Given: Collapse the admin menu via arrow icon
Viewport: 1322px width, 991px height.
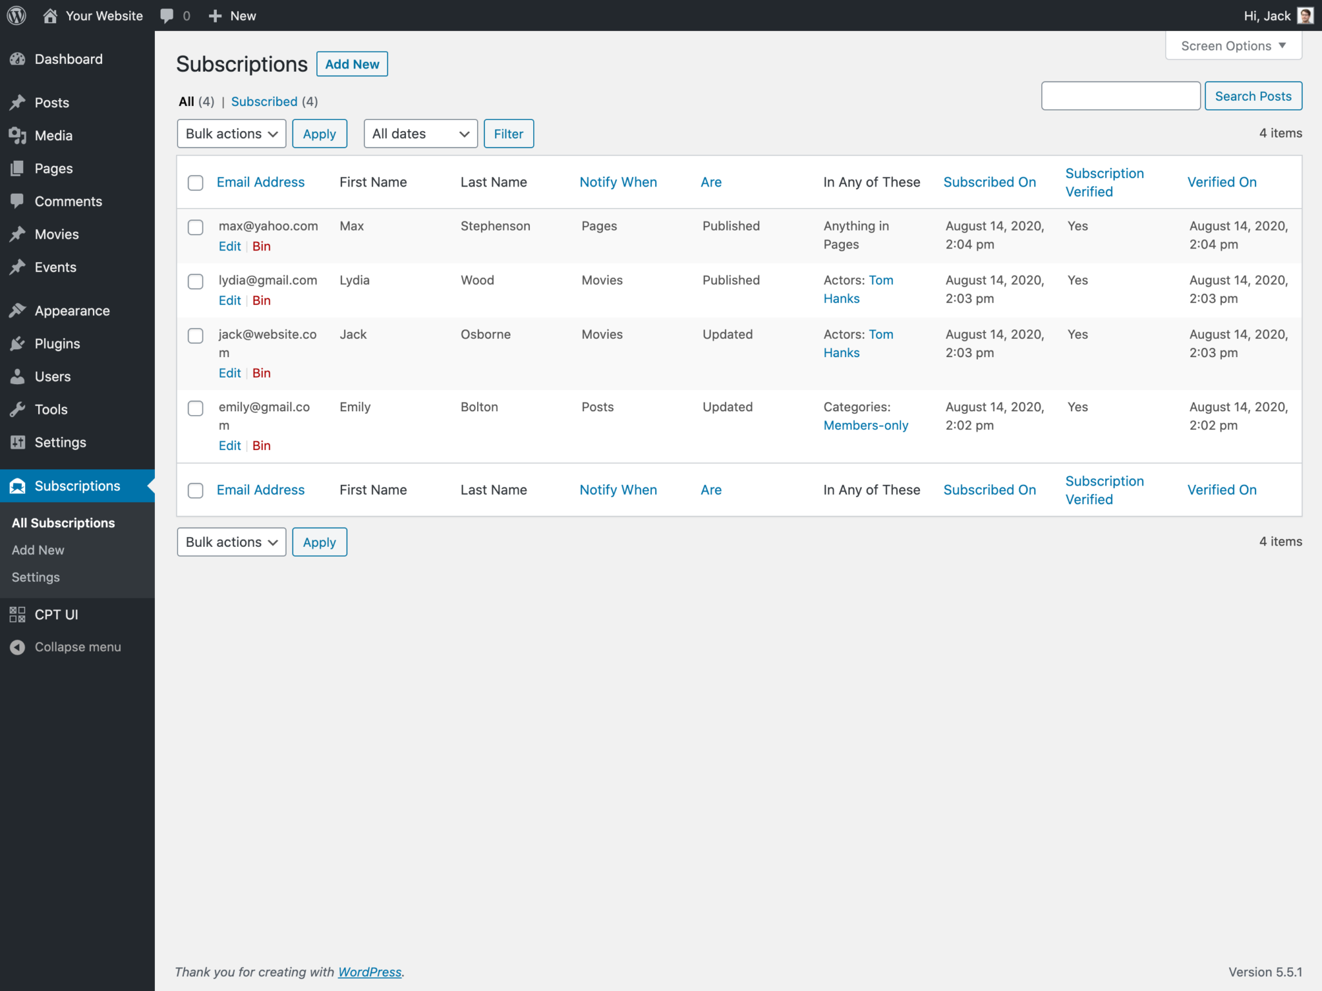Looking at the screenshot, I should pyautogui.click(x=17, y=646).
